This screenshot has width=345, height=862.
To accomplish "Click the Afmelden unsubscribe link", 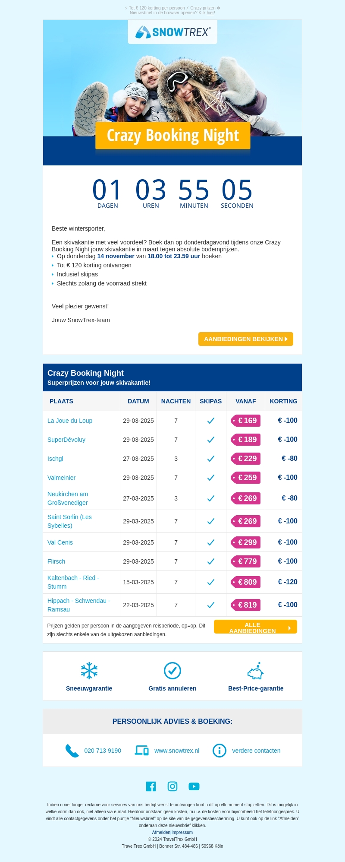I will 161,832.
